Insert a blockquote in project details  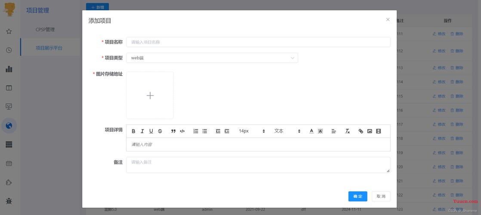click(x=173, y=131)
